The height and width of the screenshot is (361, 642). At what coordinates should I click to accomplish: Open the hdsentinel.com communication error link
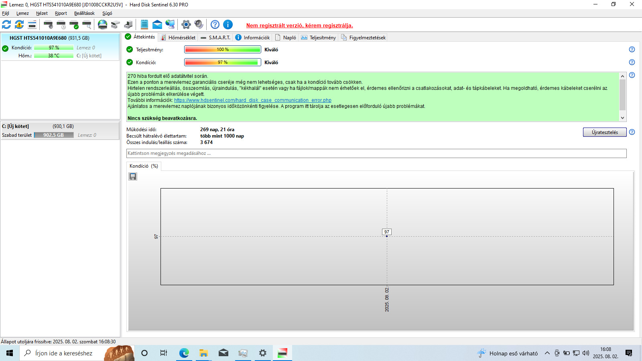pyautogui.click(x=253, y=100)
